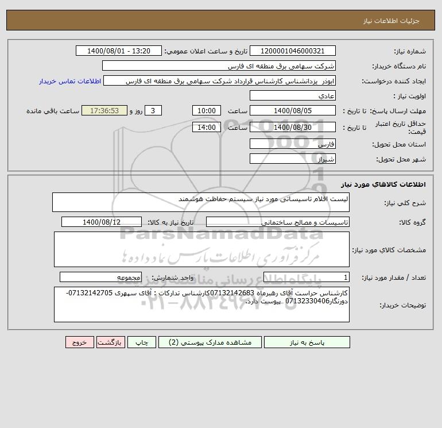Click remaining days field showing 3

coord(153,111)
